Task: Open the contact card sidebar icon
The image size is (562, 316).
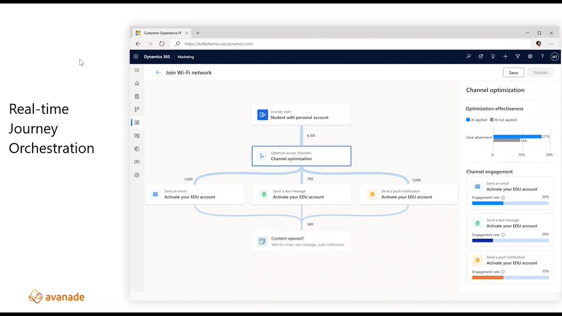Action: [137, 162]
